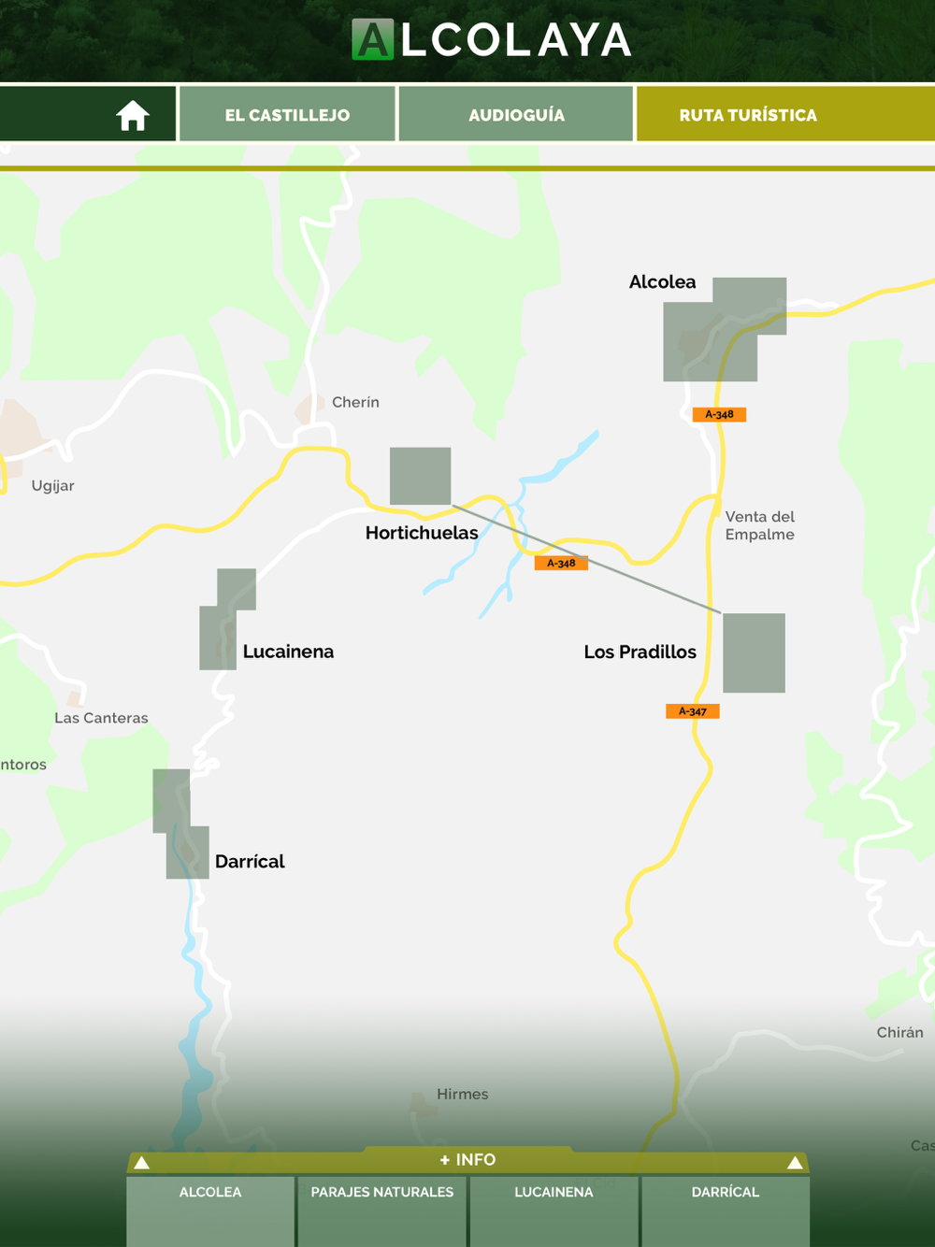Open the Alcolea info tab at bottom
This screenshot has width=935, height=1247.
point(210,1211)
